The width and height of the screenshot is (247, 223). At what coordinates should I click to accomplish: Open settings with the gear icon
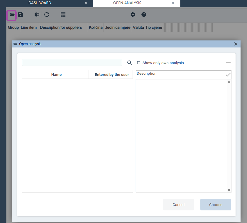[x=133, y=15]
